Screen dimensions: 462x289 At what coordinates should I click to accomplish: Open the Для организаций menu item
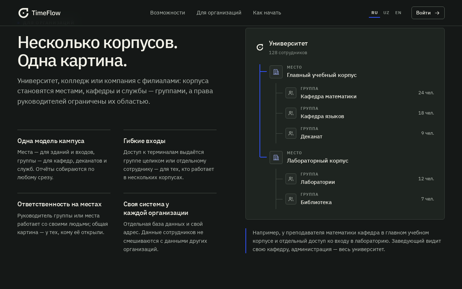click(219, 13)
